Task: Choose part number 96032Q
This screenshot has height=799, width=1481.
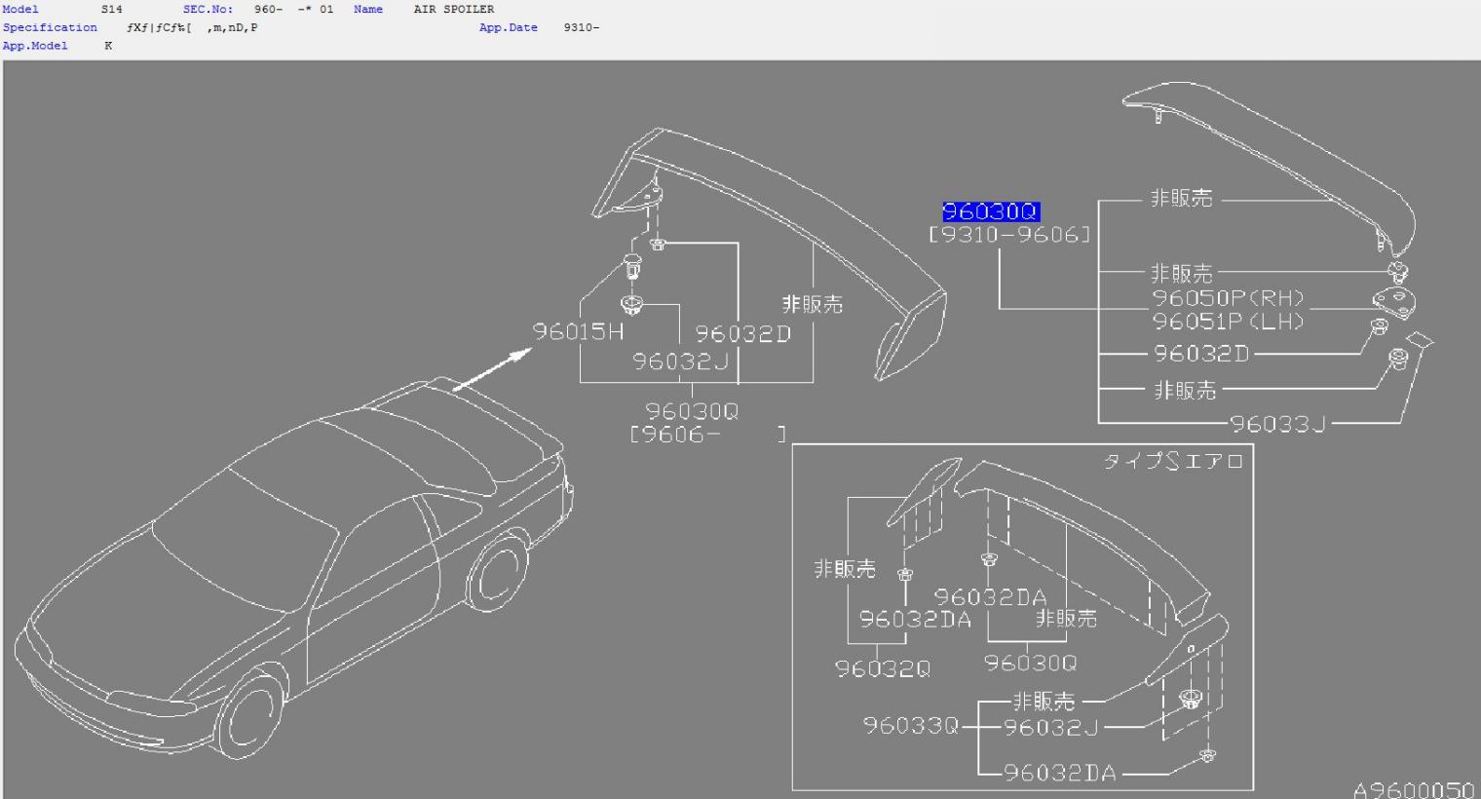Action: pos(882,668)
